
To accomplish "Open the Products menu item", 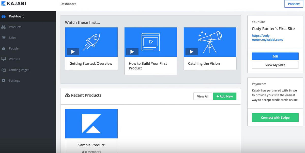I will click(15, 27).
